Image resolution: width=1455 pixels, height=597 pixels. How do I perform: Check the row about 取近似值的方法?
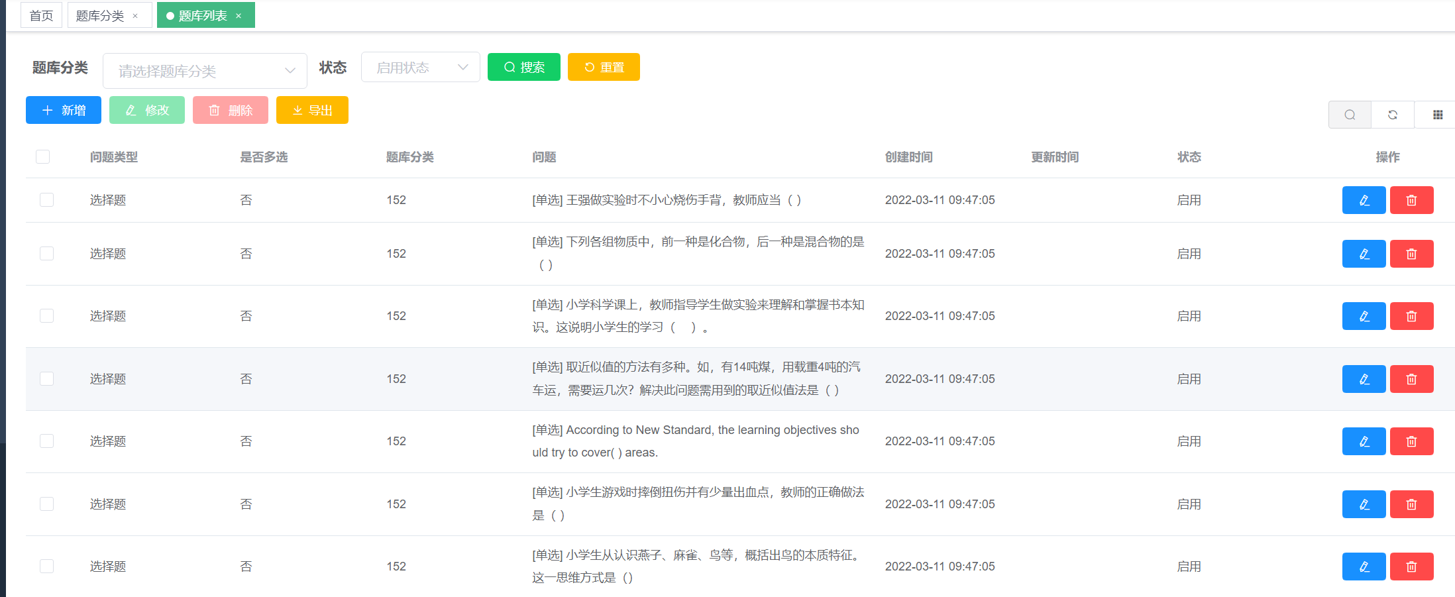tap(46, 378)
